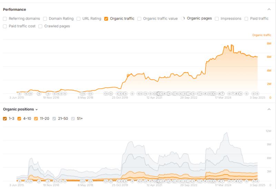
Task: Show the 51+ positions series
Action: pos(73,118)
